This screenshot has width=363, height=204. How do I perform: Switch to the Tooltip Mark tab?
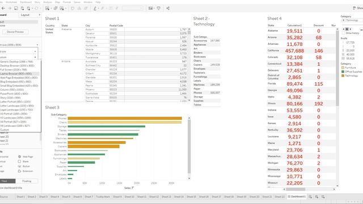(x=103, y=197)
